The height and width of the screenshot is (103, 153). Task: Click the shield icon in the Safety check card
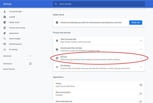click(x=57, y=22)
